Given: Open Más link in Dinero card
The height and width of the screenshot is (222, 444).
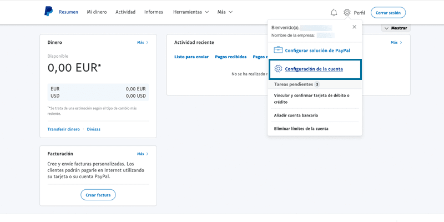Looking at the screenshot, I should click(x=143, y=42).
